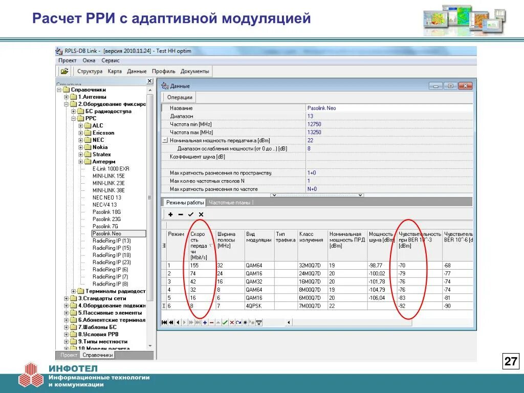This screenshot has width=524, height=393.
Task: Click the tree scroll up arrow
Action: pyautogui.click(x=150, y=90)
